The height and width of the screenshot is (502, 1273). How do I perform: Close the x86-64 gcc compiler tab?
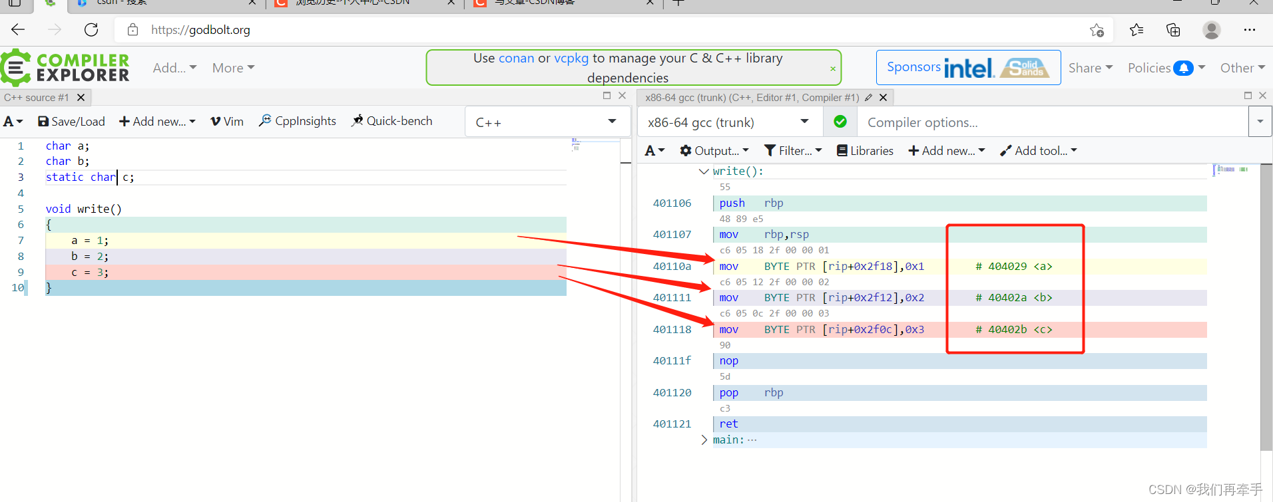coord(883,97)
